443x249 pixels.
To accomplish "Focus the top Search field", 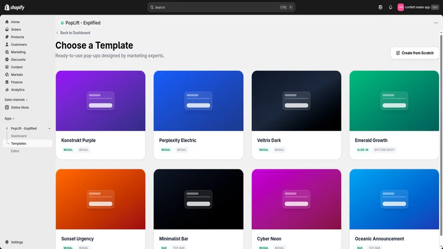I will [221, 7].
